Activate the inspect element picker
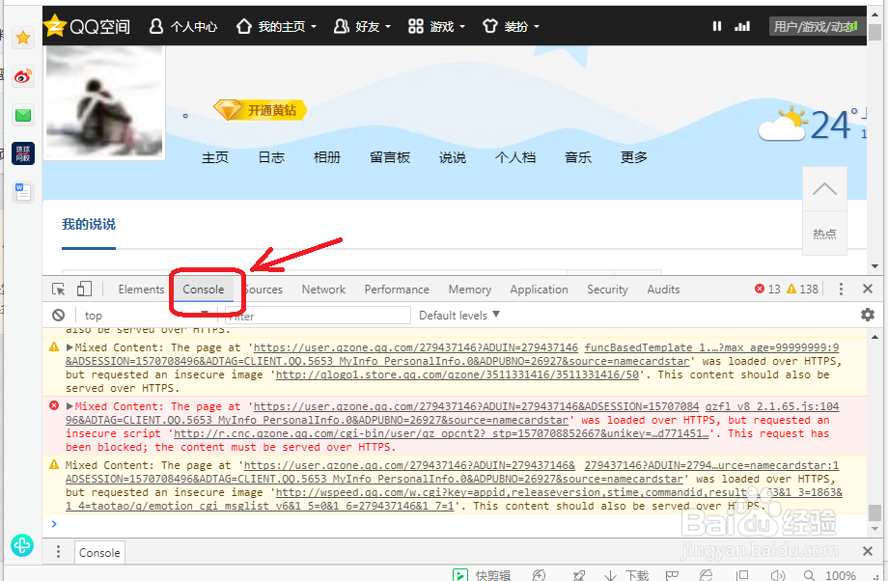Viewport: 888px width, 581px height. coord(58,290)
